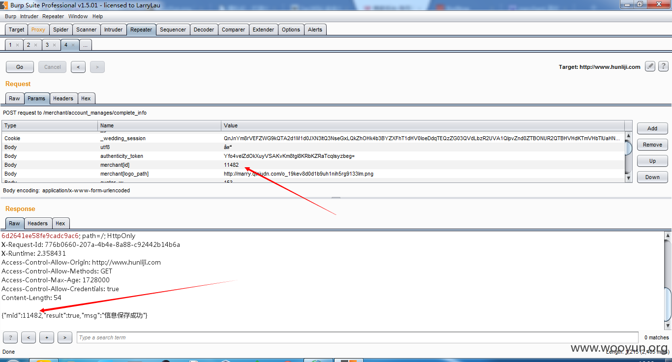672x362 pixels.
Task: Close repeater tab 1
Action: coord(17,45)
